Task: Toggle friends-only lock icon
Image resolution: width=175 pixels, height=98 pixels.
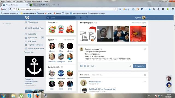Action: [130, 66]
